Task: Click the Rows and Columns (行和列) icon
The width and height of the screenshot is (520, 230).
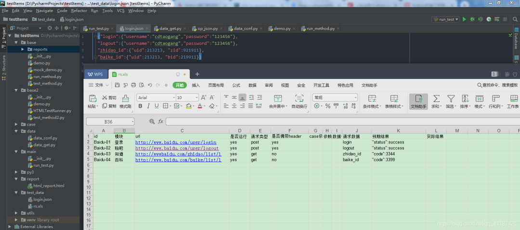Action: (496, 99)
